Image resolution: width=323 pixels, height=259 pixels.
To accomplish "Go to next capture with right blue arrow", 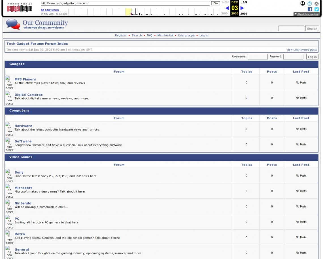I will [242, 8].
